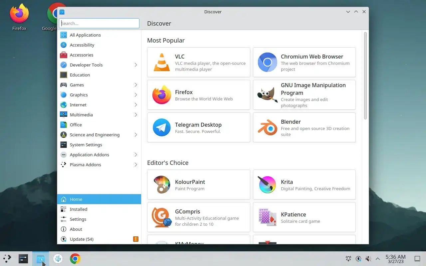This screenshot has width=426, height=266.
Task: Expand the Science and Engineering arrow
Action: (x=136, y=135)
